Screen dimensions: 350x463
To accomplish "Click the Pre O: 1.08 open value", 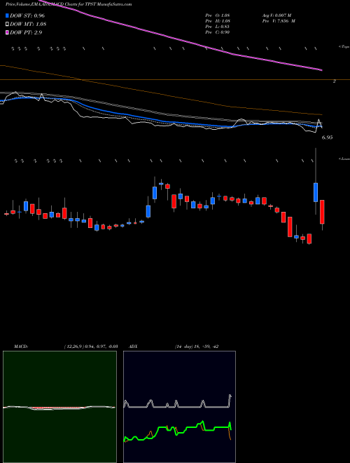I will coord(218,15).
